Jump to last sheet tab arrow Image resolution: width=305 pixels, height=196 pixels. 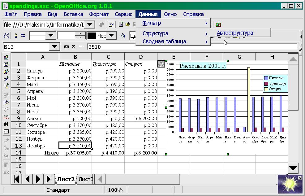(49, 179)
